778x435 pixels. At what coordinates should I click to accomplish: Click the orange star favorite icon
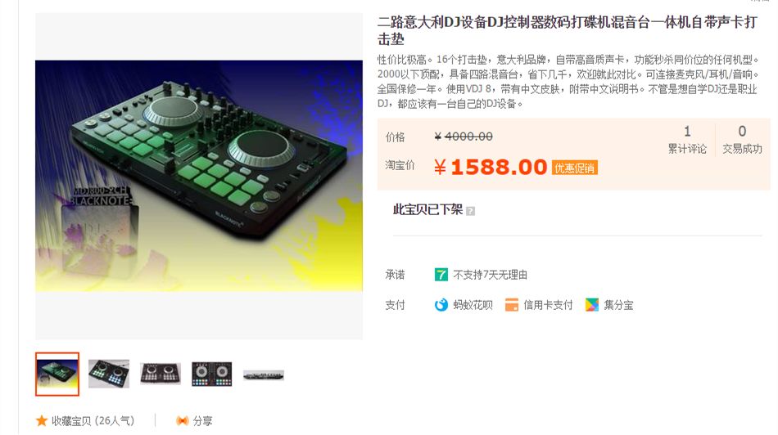[x=42, y=420]
